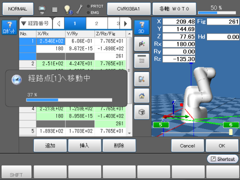Click the Rx field 180.00

(178, 44)
